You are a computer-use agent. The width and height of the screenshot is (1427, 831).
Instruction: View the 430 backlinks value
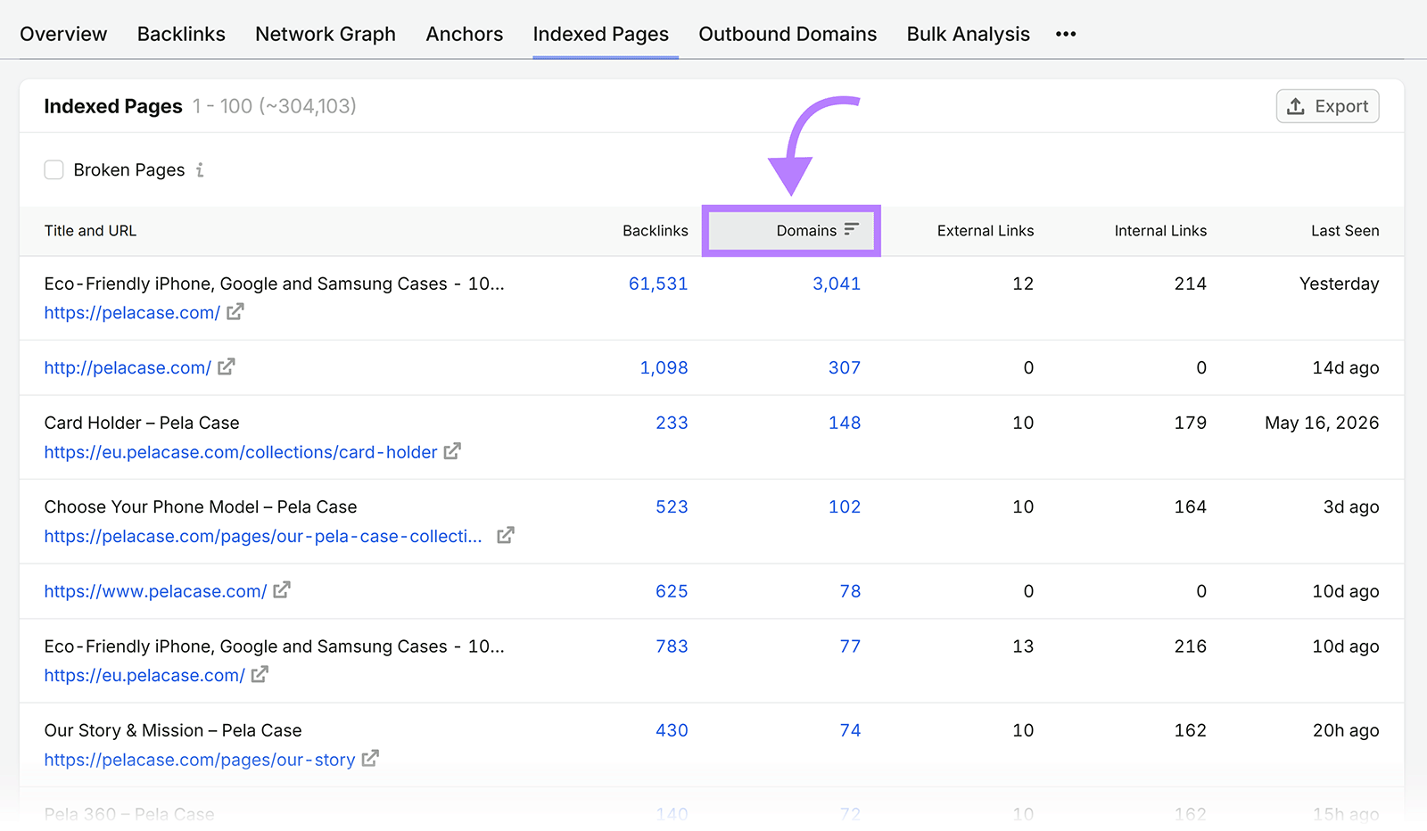click(672, 730)
